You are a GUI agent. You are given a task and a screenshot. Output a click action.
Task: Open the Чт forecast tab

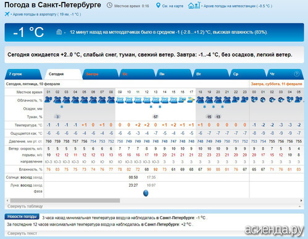click(286, 74)
